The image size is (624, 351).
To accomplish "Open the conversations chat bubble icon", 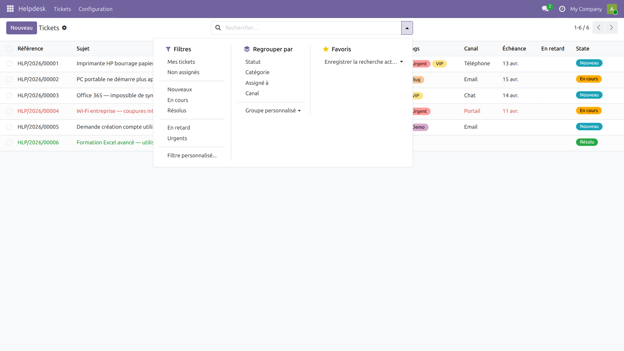I will [545, 9].
